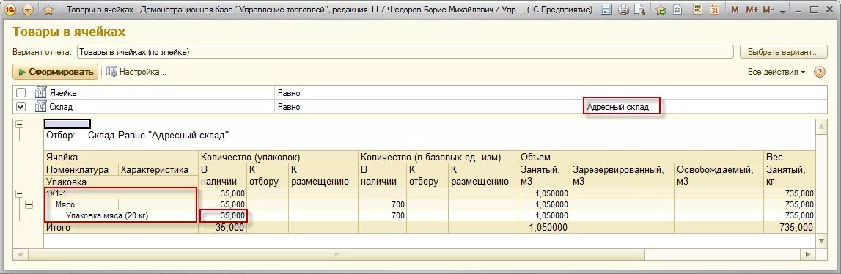Open the print preview icon
The width and height of the screenshot is (841, 274).
pyautogui.click(x=639, y=10)
